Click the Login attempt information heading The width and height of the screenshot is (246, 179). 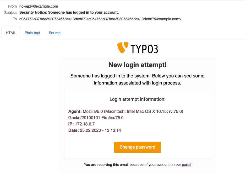[x=138, y=99]
